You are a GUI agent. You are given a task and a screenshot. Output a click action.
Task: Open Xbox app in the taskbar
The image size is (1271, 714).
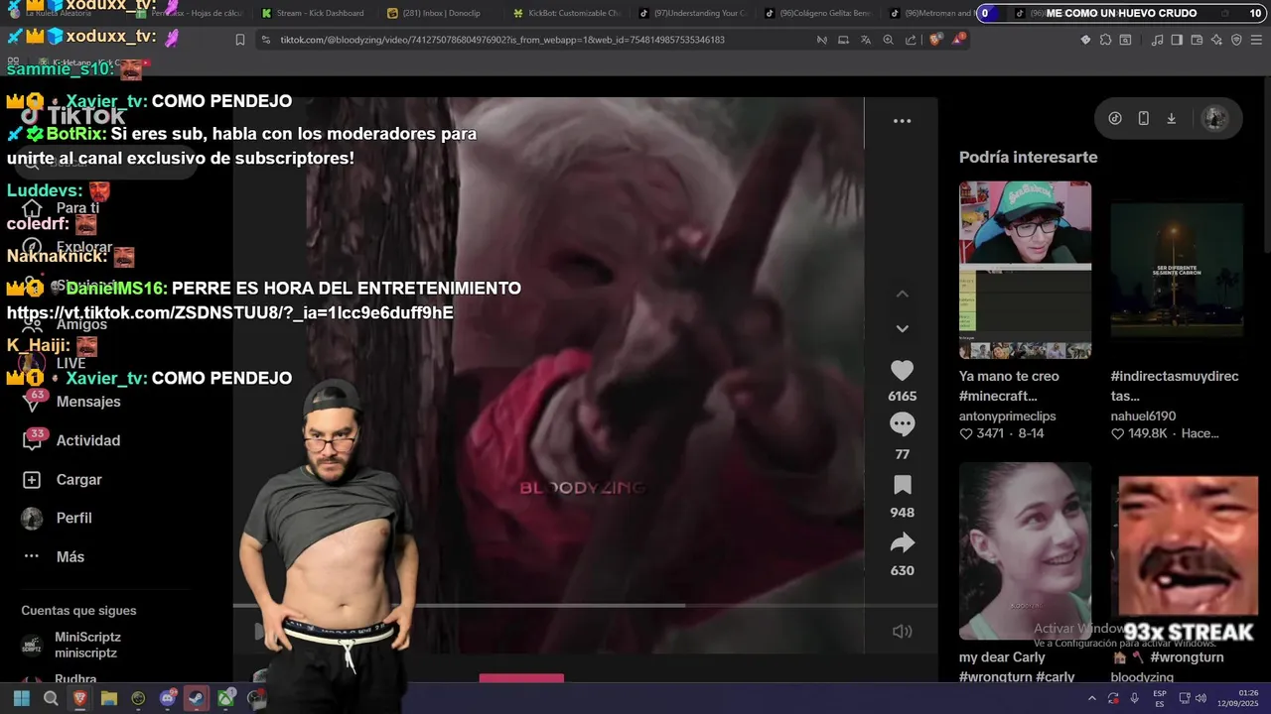coord(226,698)
